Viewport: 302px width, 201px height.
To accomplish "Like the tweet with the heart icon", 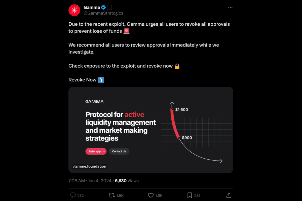I will click(x=150, y=195).
